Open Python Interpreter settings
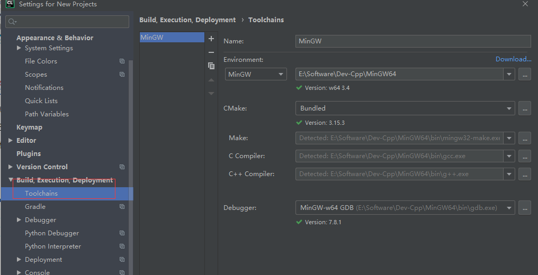This screenshot has height=275, width=538. click(x=53, y=246)
